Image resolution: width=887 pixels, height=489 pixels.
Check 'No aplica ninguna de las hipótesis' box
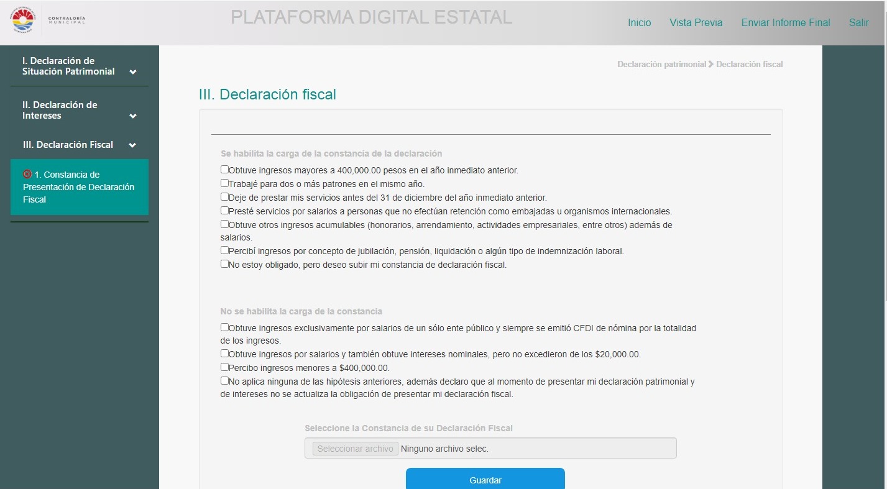[224, 381]
